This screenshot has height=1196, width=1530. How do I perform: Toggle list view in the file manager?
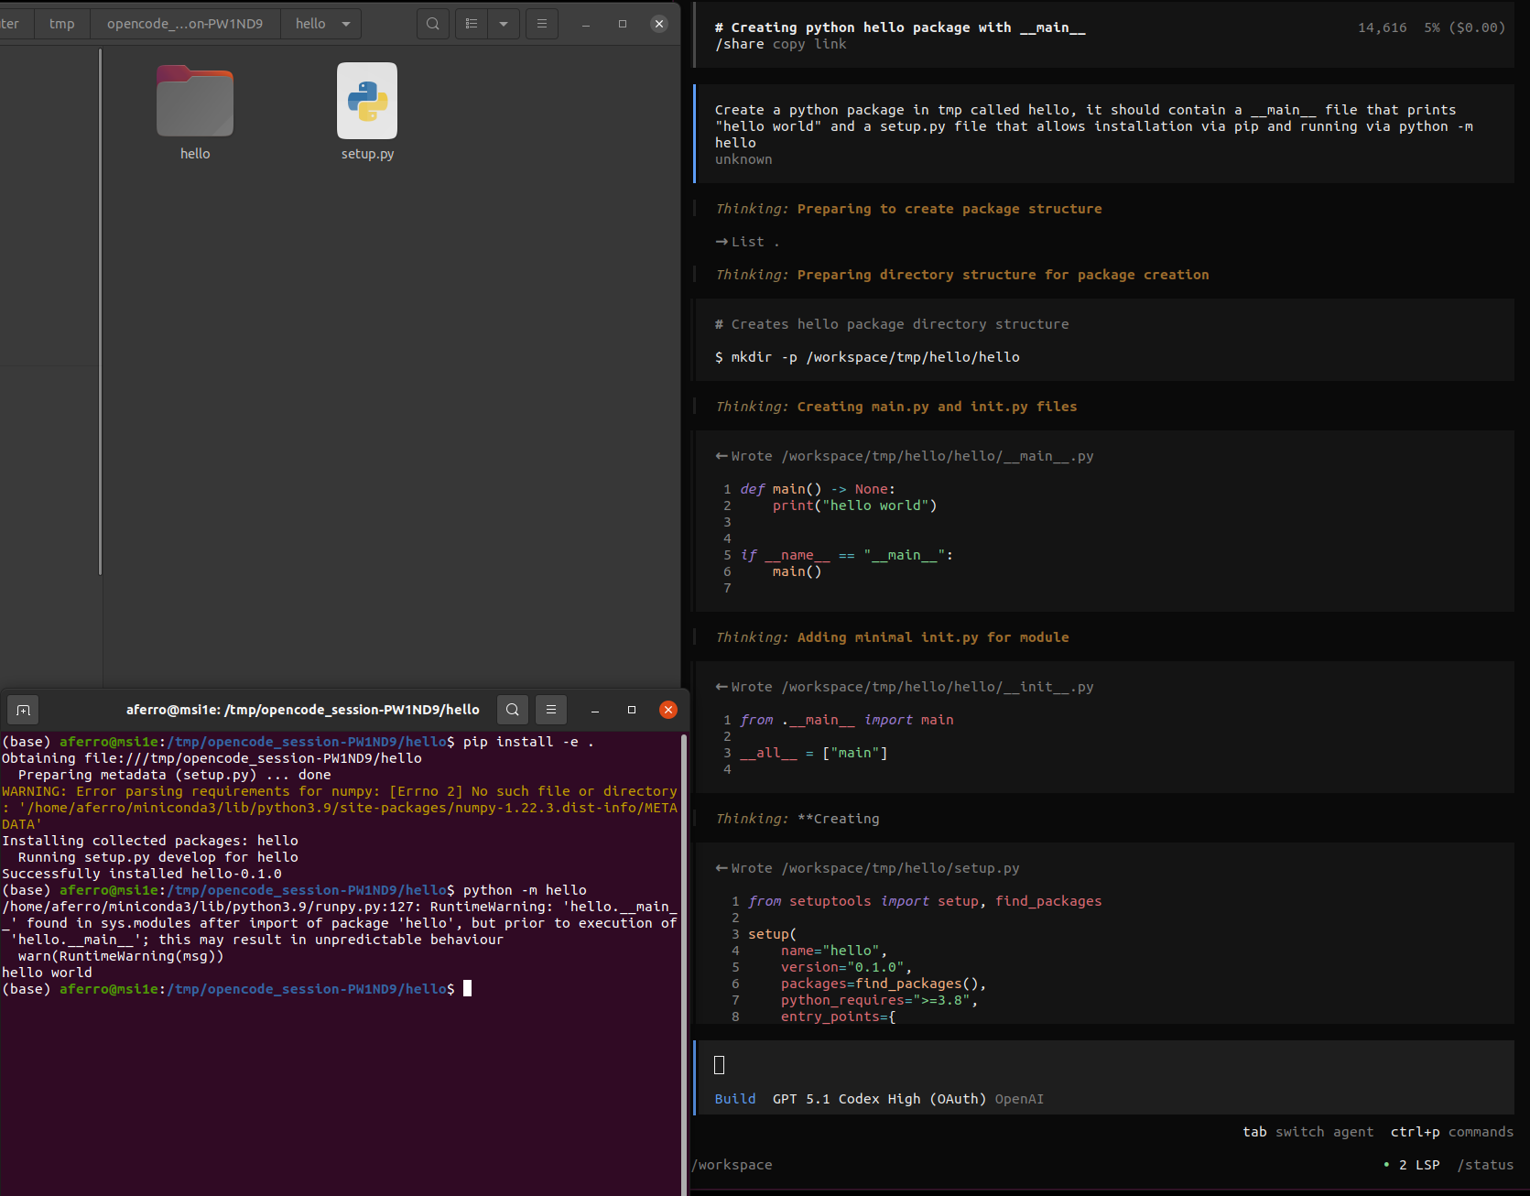[472, 24]
